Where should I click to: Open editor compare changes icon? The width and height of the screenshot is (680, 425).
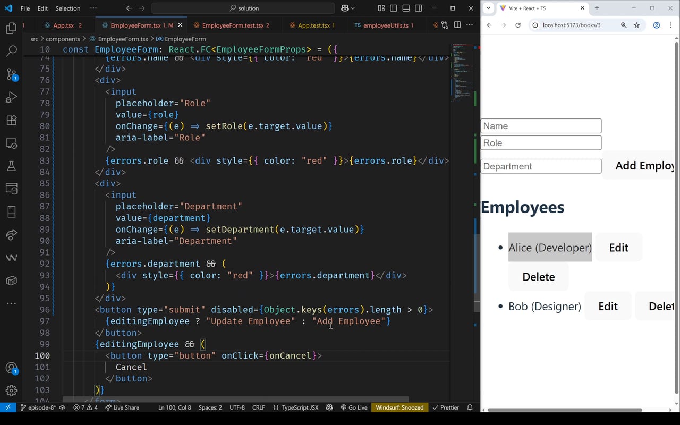[444, 25]
